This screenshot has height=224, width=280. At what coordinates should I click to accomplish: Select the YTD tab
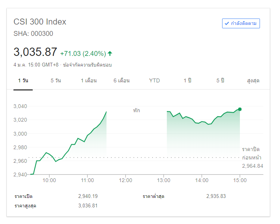[154, 80]
